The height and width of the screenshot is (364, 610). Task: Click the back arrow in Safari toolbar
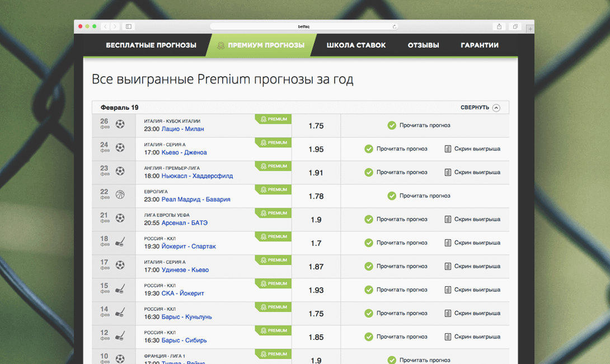(x=105, y=26)
